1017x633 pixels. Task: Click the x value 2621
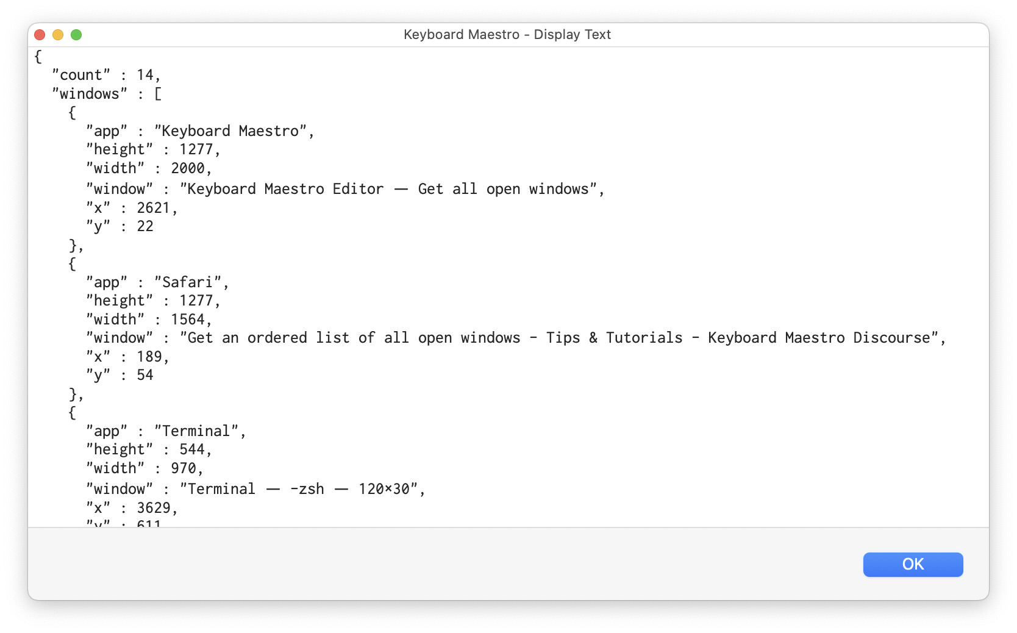[153, 208]
